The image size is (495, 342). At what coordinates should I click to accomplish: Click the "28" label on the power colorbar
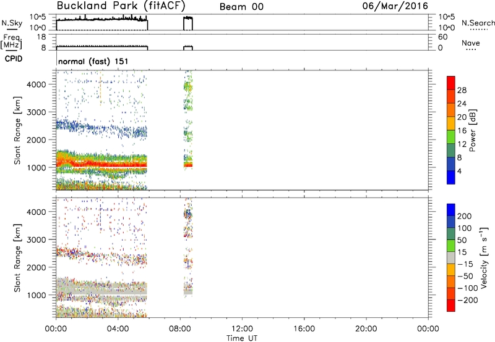pos(462,90)
